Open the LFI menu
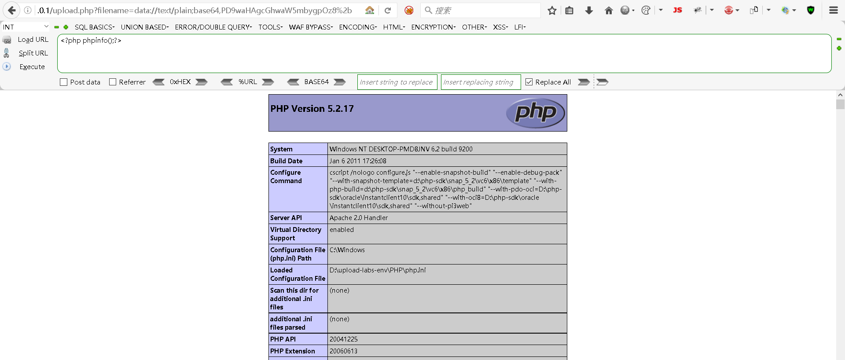The image size is (845, 360). tap(520, 27)
